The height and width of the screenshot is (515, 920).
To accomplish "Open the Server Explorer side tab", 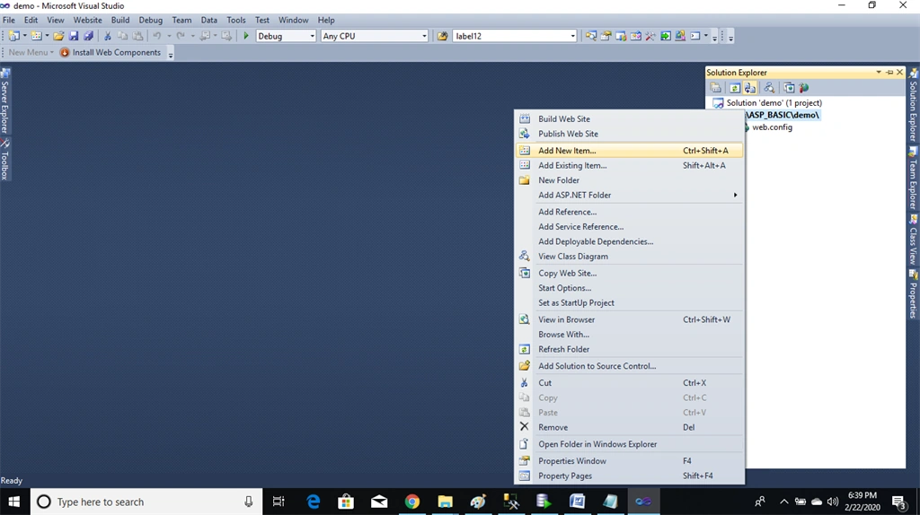I will 4,100.
